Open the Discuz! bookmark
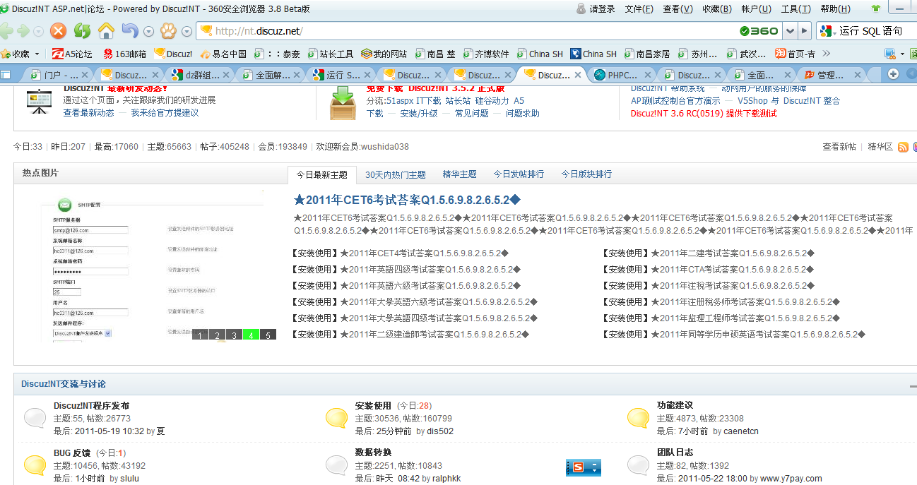 pyautogui.click(x=173, y=54)
